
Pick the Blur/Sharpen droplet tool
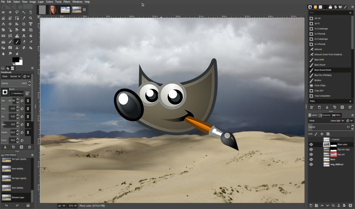3,53
